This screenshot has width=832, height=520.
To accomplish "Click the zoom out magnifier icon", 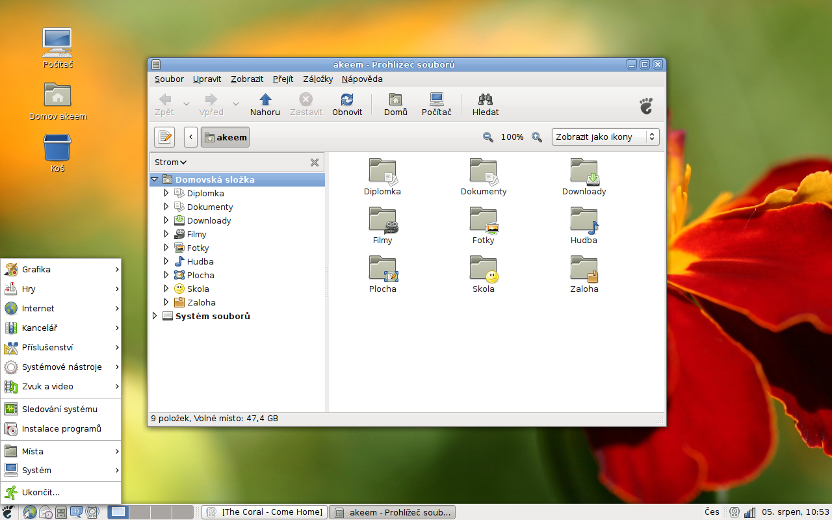I will point(488,137).
